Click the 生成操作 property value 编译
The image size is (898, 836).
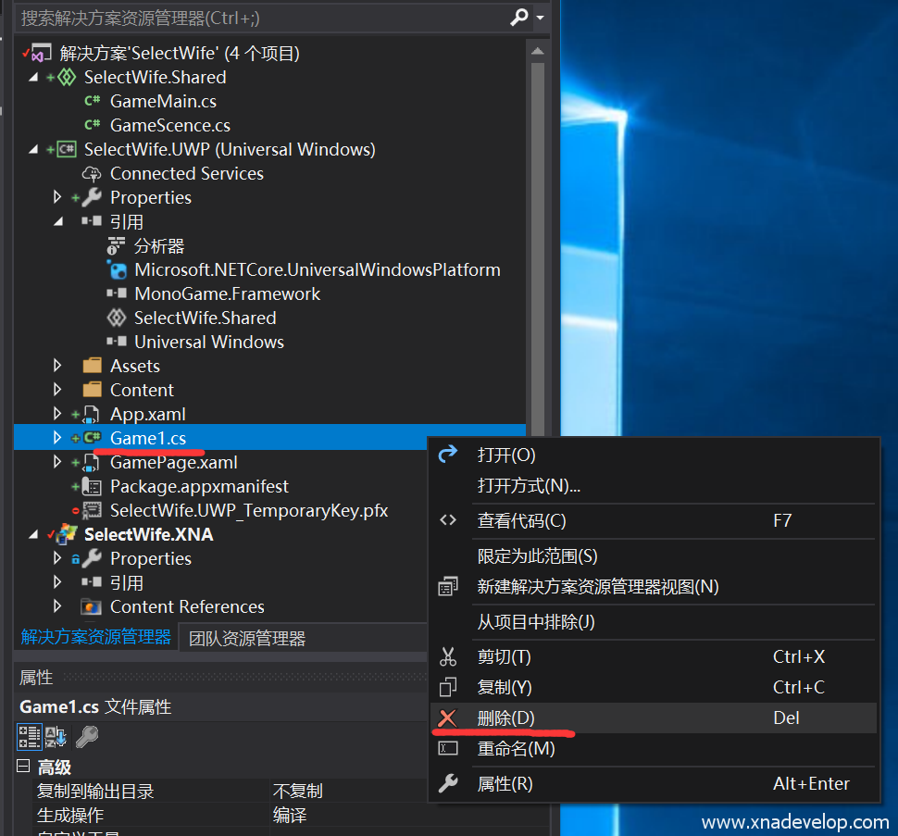pyautogui.click(x=290, y=816)
